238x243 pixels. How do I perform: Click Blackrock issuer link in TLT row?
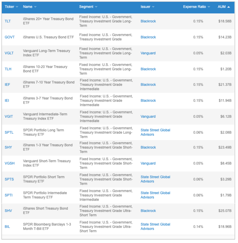(148, 21)
